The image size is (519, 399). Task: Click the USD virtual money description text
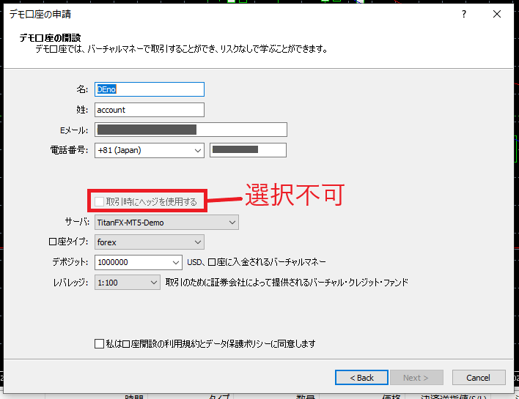257,262
